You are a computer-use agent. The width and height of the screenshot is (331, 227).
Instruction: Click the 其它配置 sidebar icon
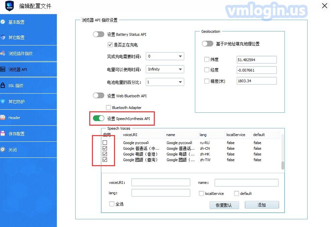(x=3, y=37)
